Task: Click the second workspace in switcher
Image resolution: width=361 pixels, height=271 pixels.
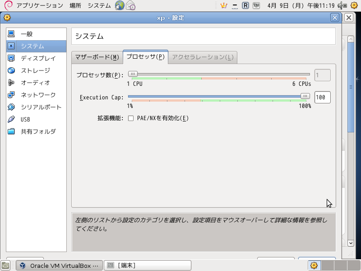Action: tap(328, 266)
